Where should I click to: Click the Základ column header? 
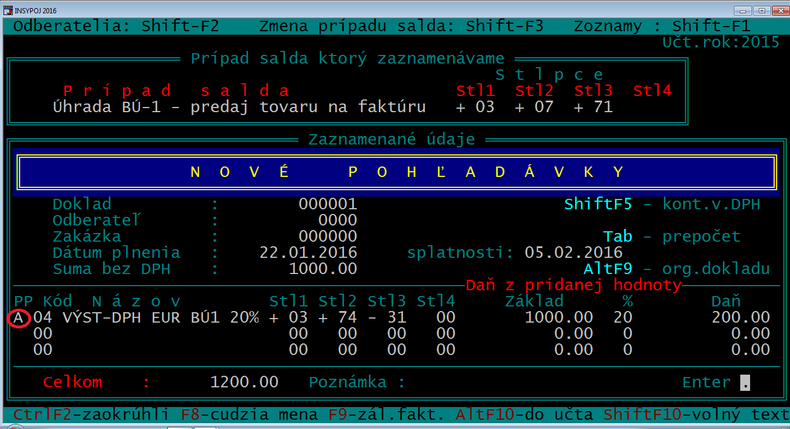[x=534, y=301]
